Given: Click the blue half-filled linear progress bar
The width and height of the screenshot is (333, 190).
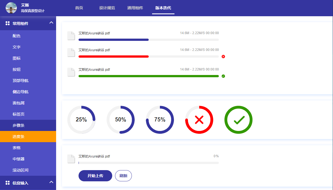Looking at the screenshot, I should 149,40.
